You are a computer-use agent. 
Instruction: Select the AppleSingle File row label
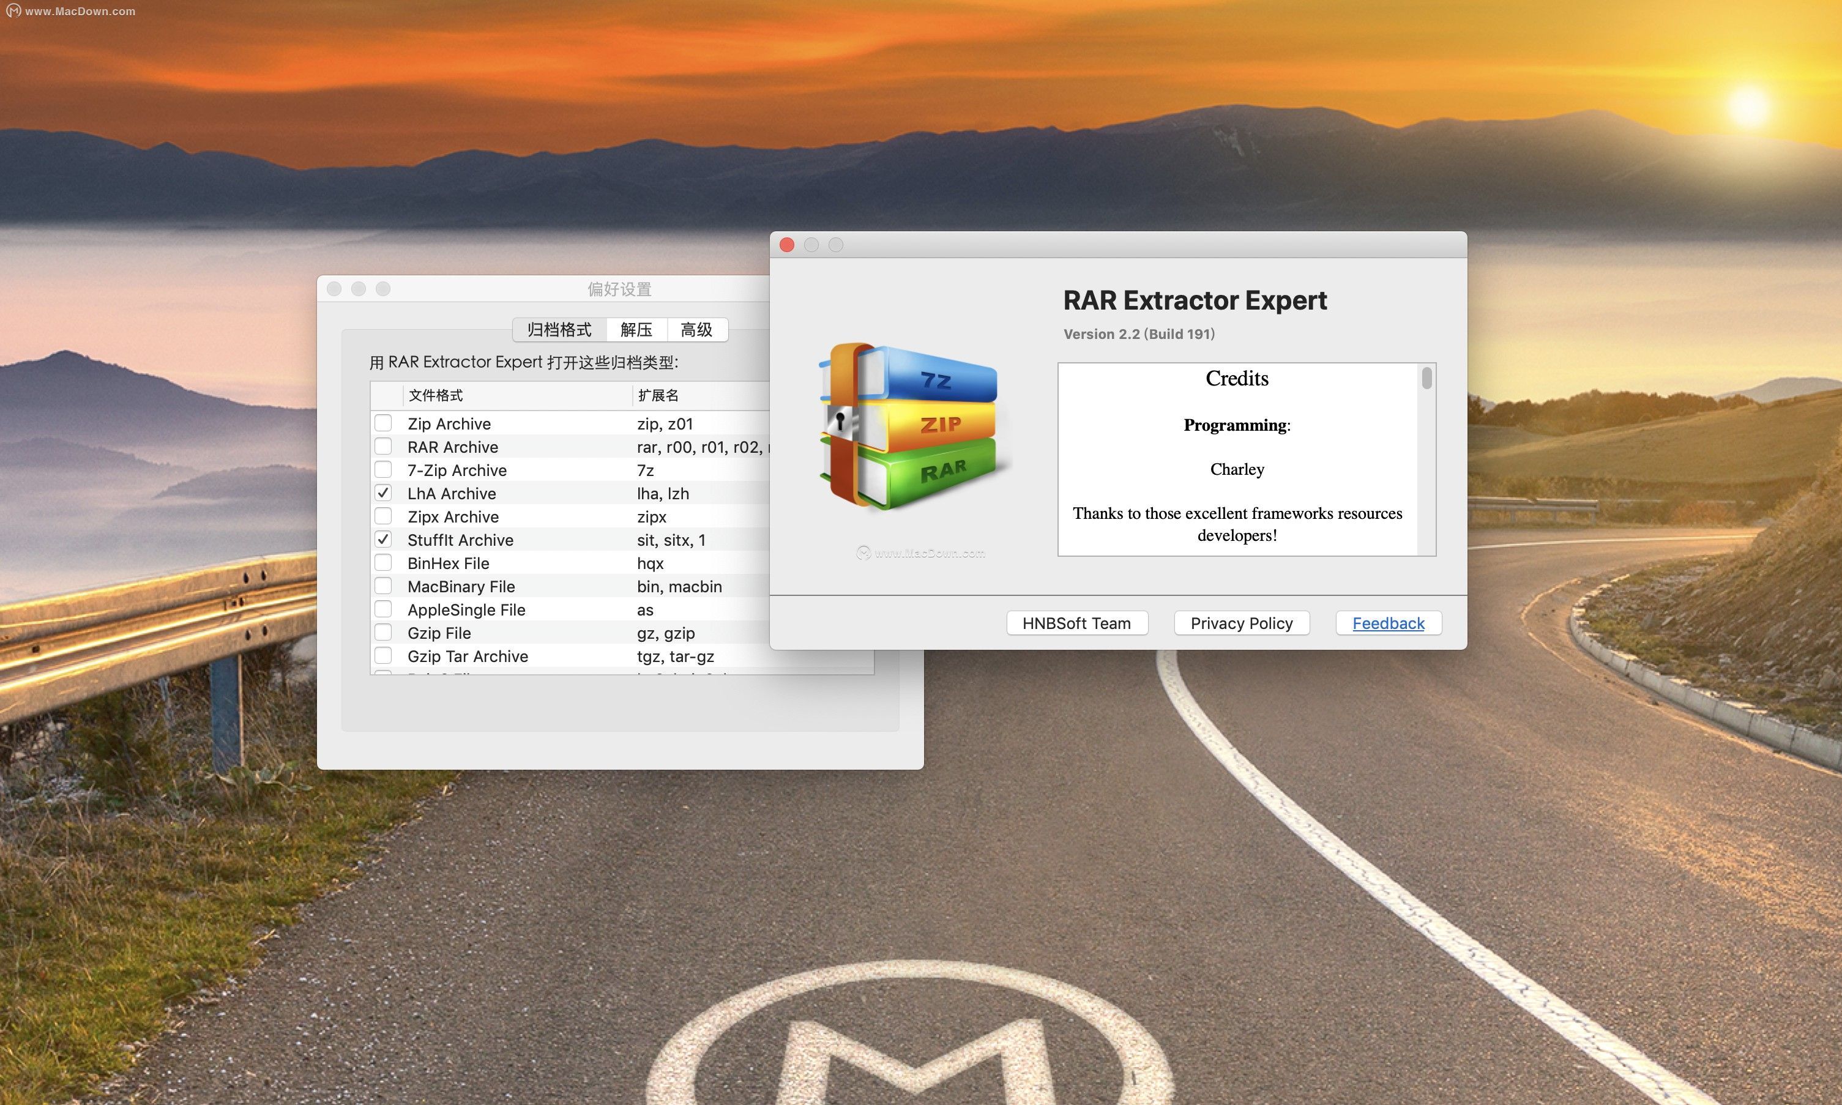466,610
